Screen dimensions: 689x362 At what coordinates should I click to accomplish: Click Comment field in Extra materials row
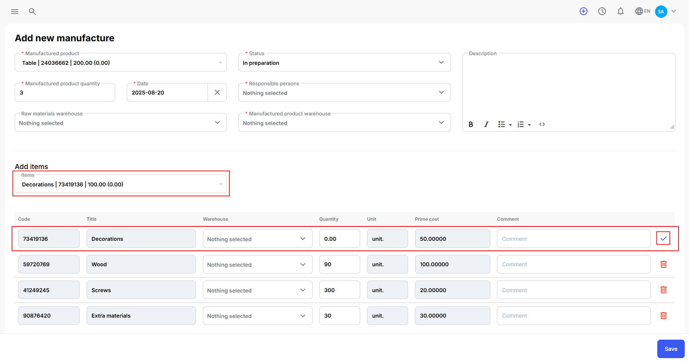pyautogui.click(x=573, y=316)
